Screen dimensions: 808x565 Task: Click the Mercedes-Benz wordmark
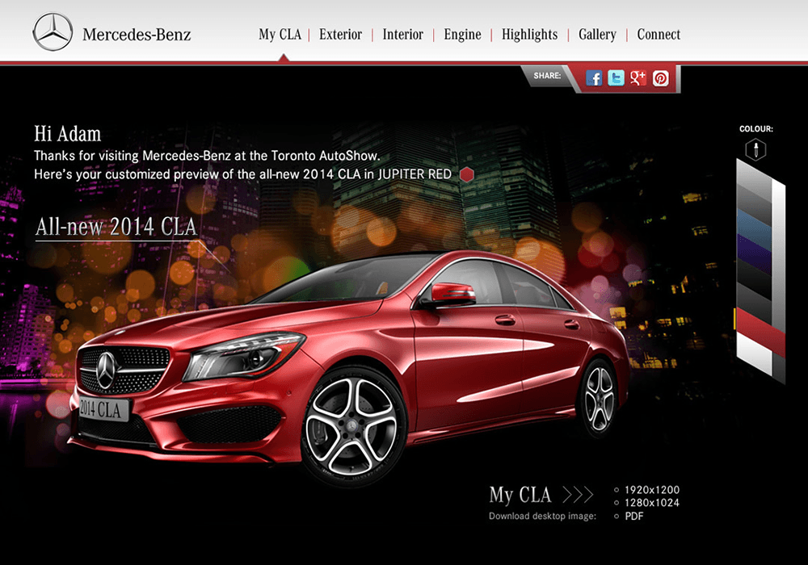tap(137, 35)
